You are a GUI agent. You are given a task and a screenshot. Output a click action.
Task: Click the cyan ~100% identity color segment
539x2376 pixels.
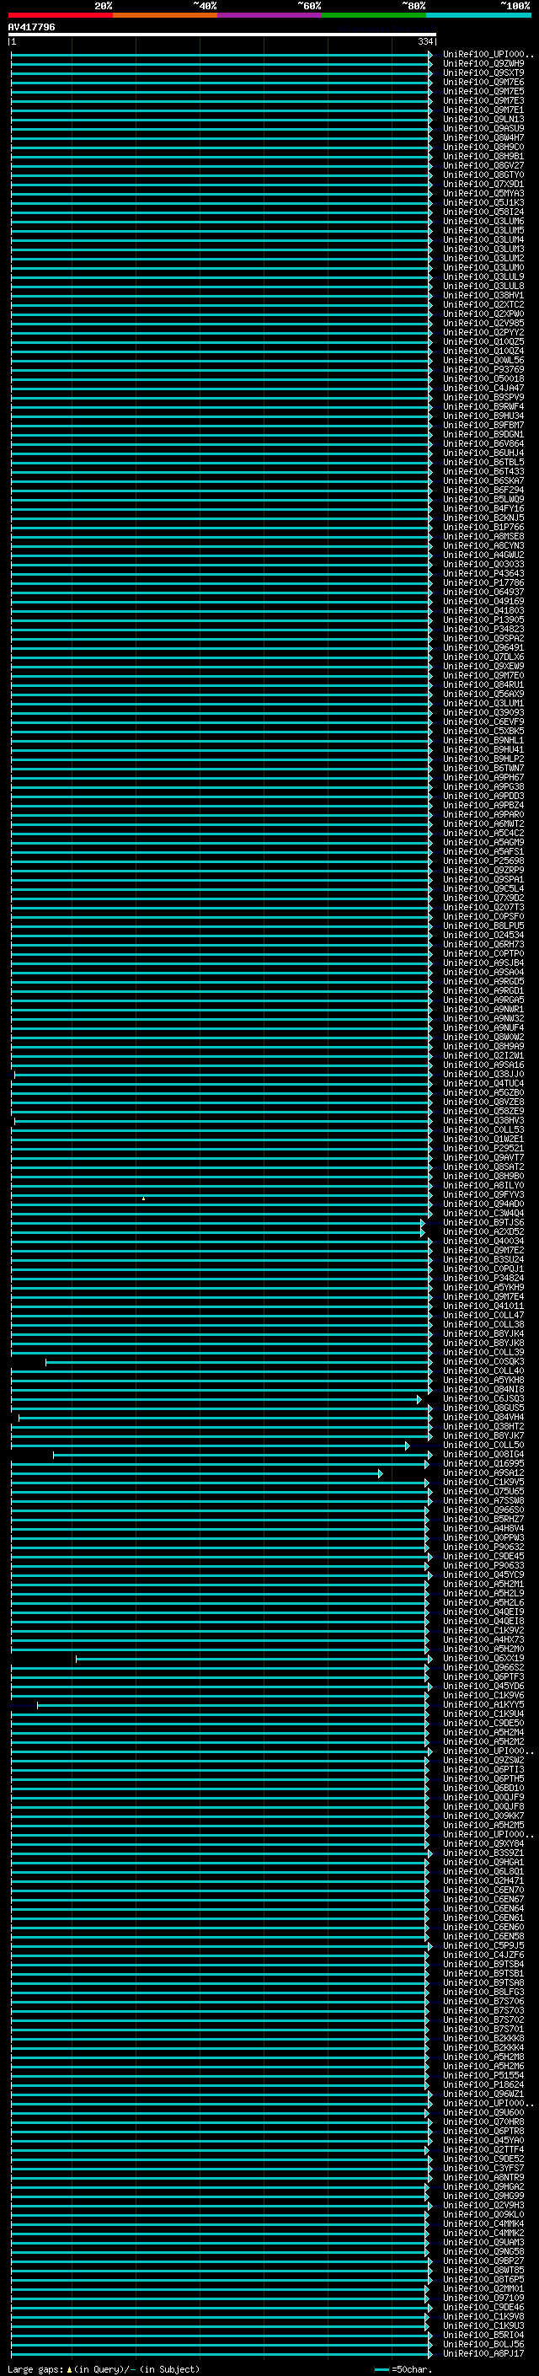pyautogui.click(x=478, y=15)
